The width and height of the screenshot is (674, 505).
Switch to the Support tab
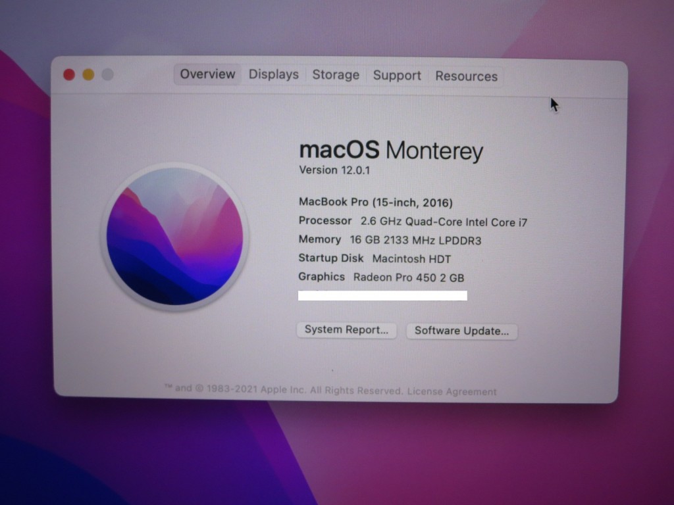[x=397, y=76]
